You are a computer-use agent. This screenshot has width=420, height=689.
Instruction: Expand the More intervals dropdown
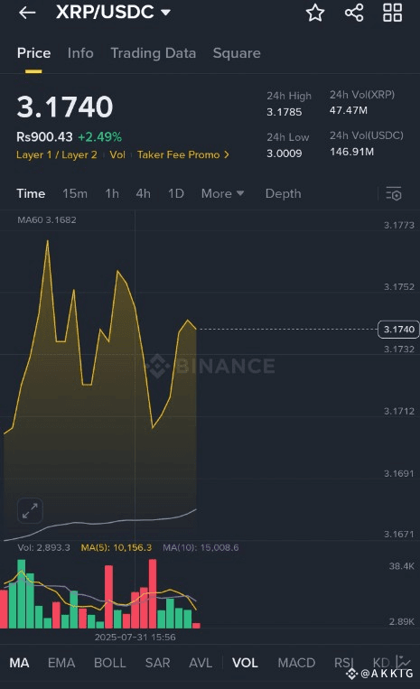coord(222,193)
